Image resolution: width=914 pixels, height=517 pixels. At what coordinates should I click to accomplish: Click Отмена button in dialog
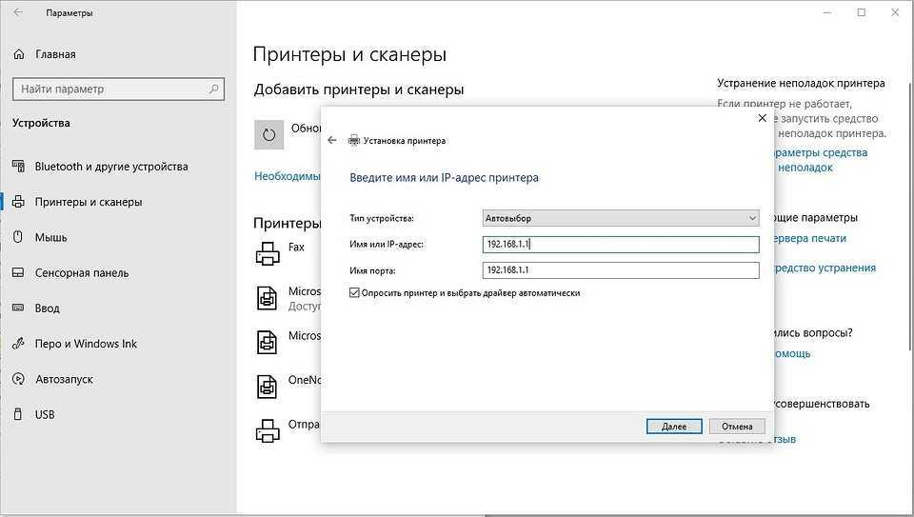coord(737,427)
